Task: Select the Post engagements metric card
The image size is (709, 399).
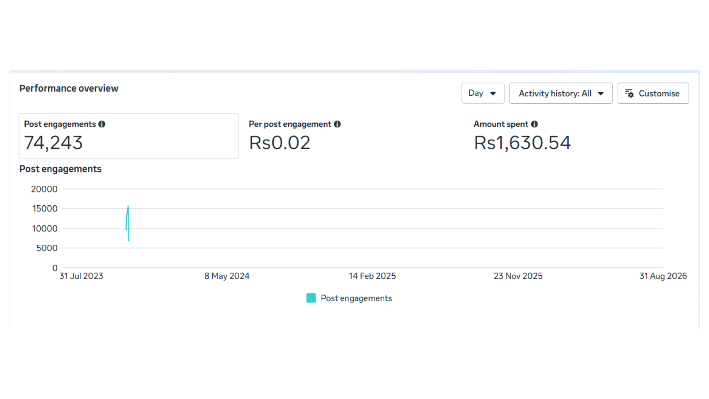Action: click(129, 136)
